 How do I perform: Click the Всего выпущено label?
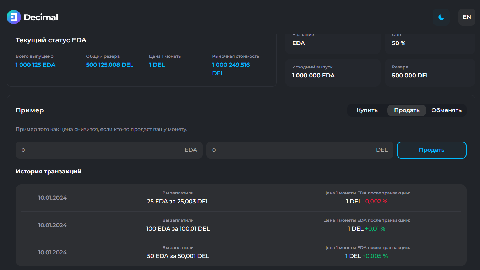pos(34,56)
